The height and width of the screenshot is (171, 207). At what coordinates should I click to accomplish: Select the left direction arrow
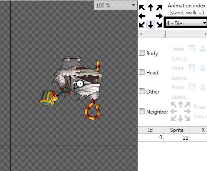142,16
